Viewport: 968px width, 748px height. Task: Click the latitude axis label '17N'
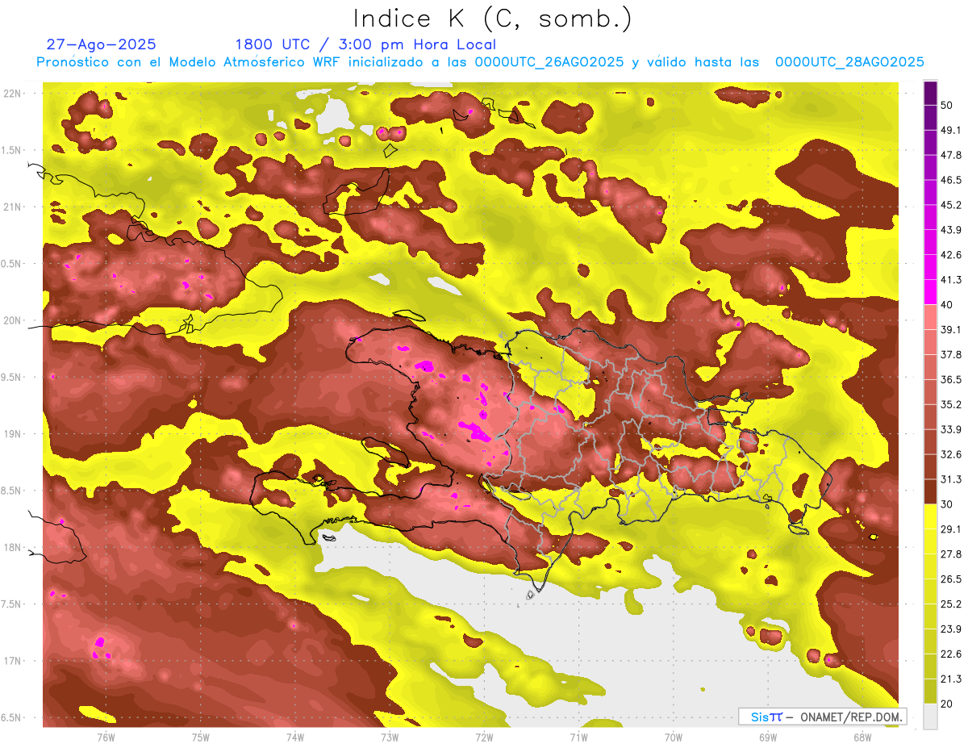[13, 662]
